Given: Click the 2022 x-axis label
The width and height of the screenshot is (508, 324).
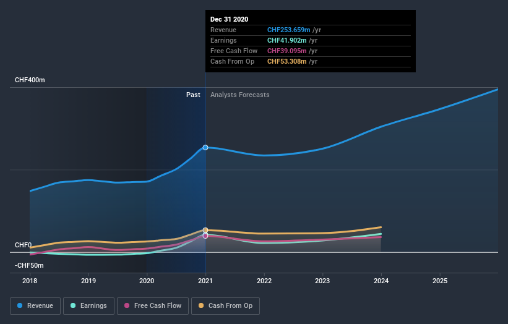Looking at the screenshot, I should [264, 281].
